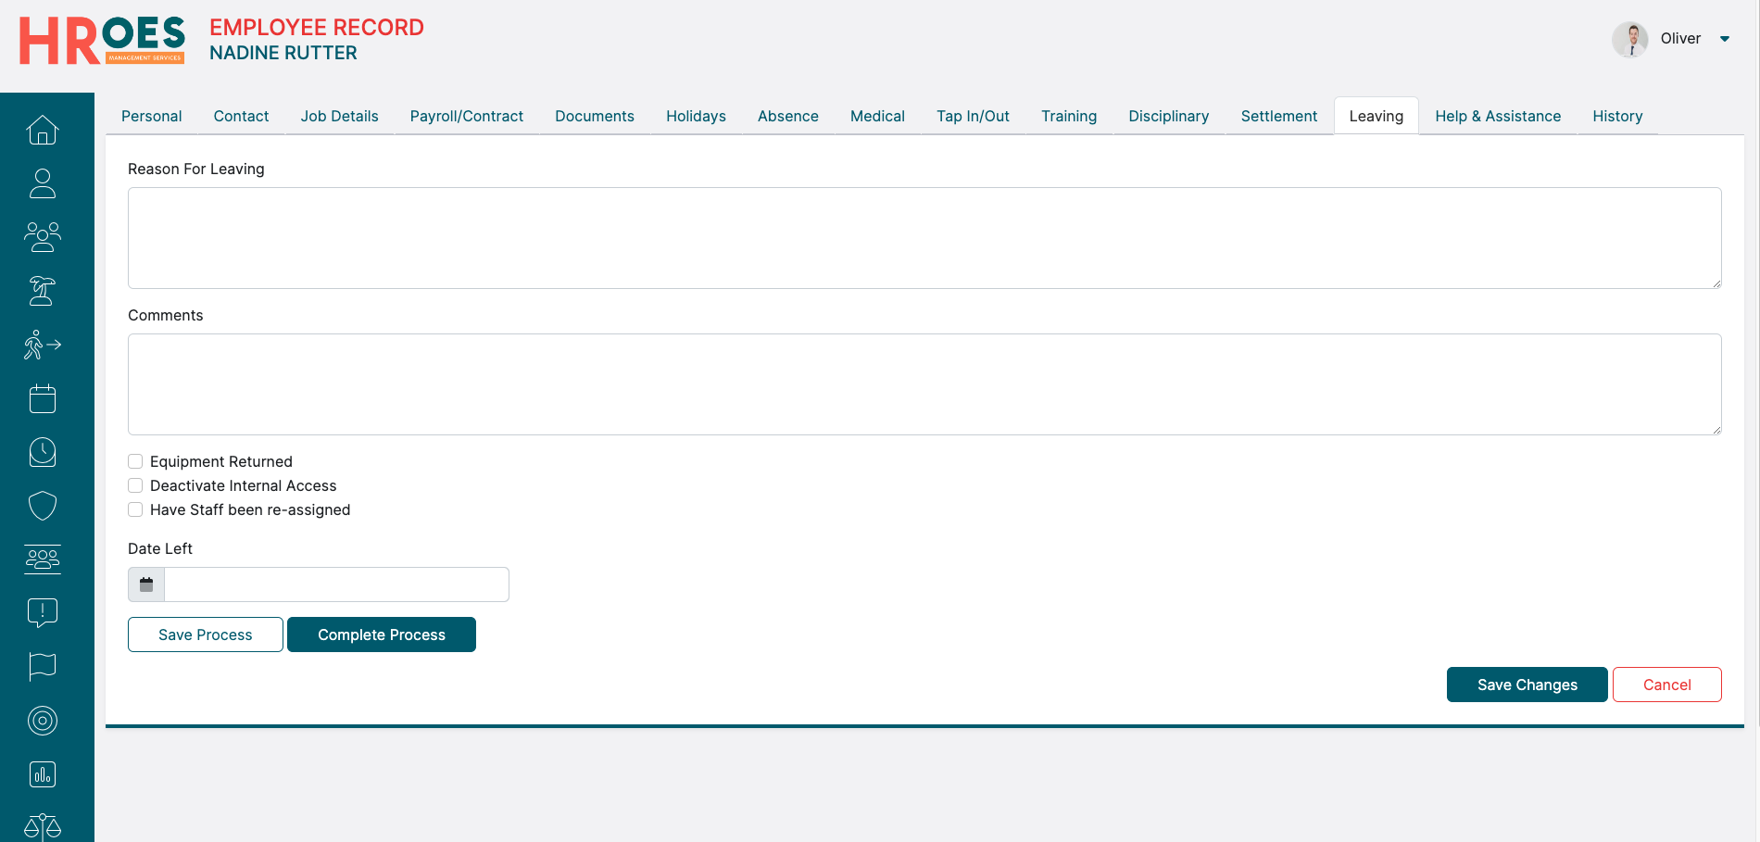
Task: Open the shield icon in sidebar
Action: pos(43,506)
